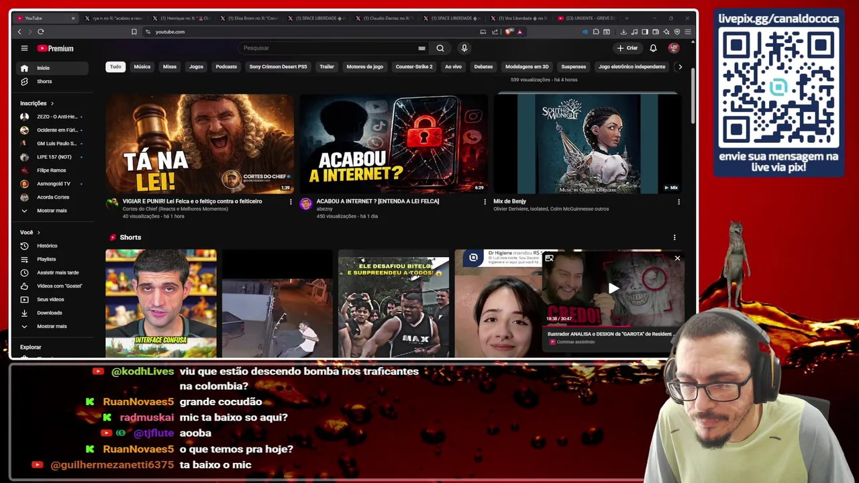Screen dimensions: 859x483
Task: Open TÁ NA LEI! video thumbnail
Action: pyautogui.click(x=199, y=144)
